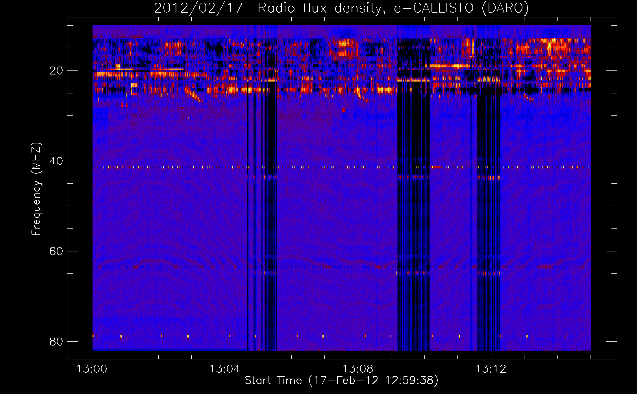Screen dimensions: 637x394
Task: Click the 20 frequency tick label
Action: [x=56, y=71]
